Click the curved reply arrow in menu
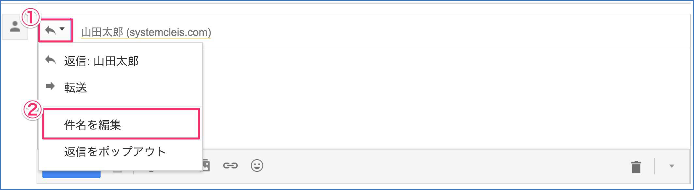The width and height of the screenshot is (694, 190). (x=51, y=60)
